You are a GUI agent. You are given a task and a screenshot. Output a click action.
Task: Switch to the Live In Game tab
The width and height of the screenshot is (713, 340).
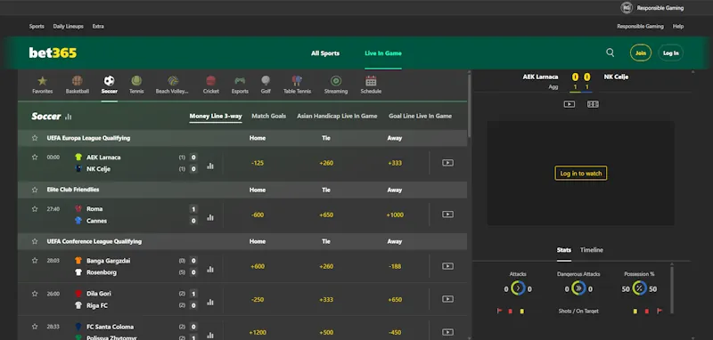coord(383,53)
